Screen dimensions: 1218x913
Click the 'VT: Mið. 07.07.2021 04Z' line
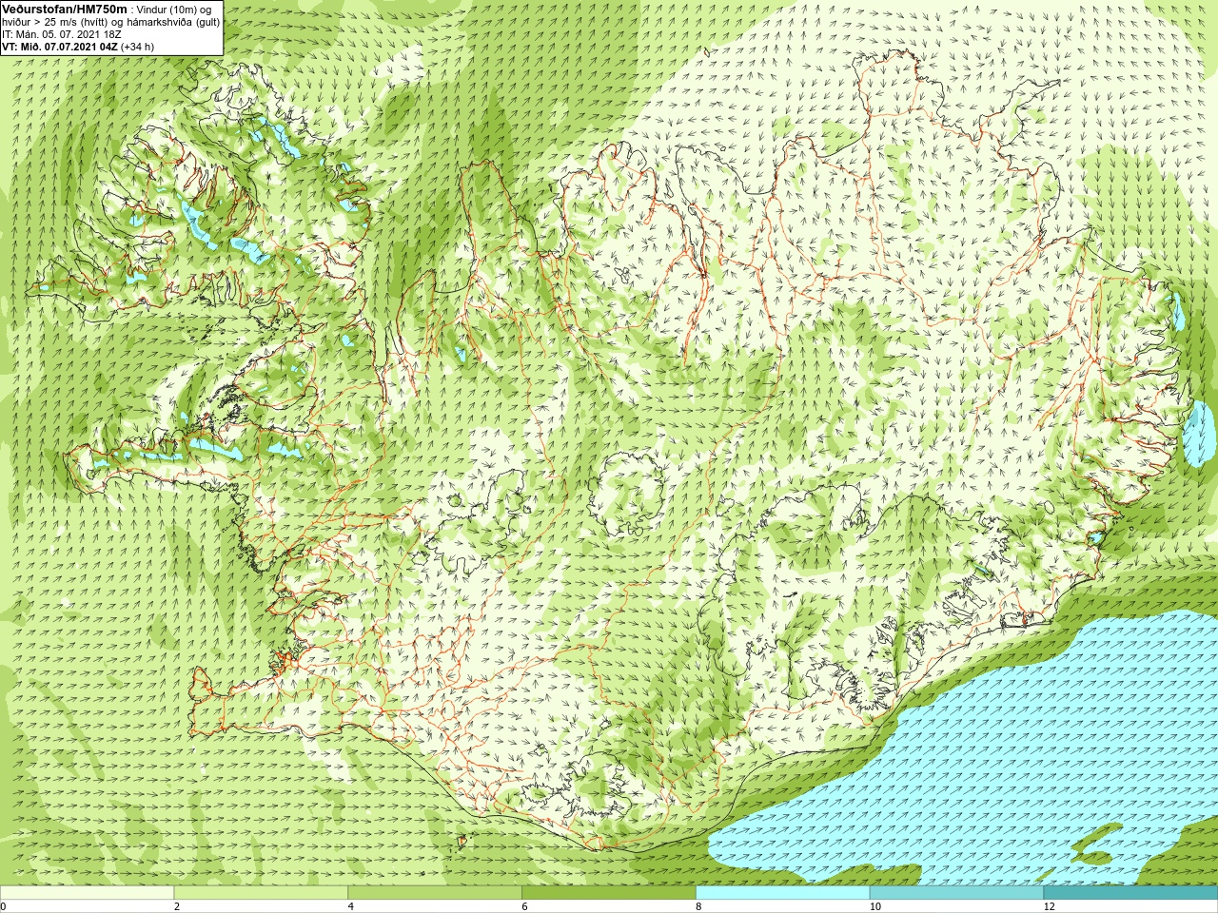[x=78, y=47]
